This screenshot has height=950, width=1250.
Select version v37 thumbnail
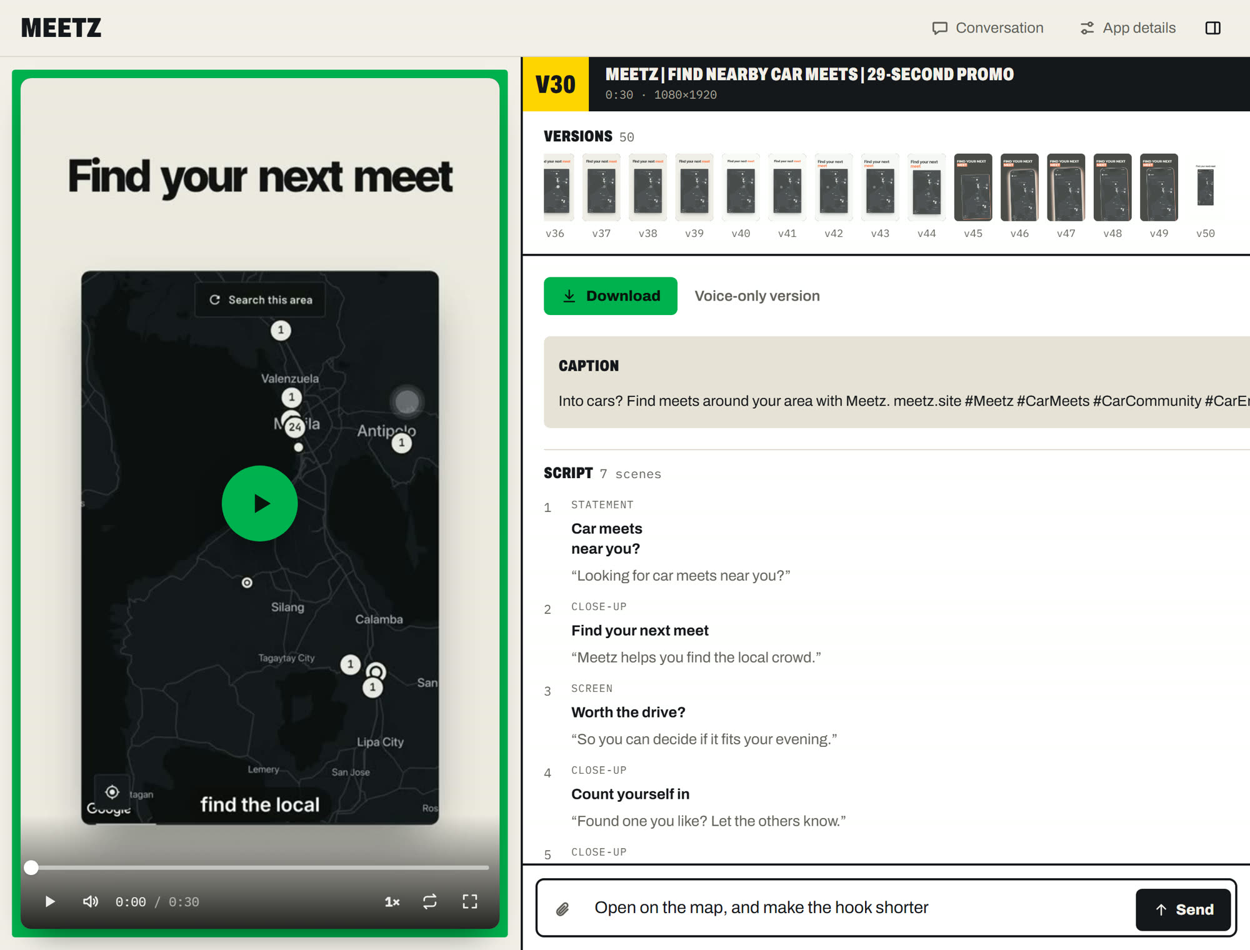[601, 187]
